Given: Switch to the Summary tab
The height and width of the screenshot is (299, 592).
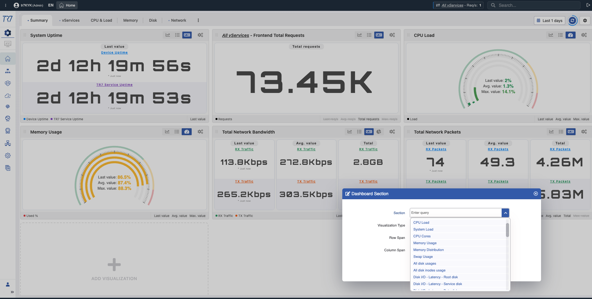Looking at the screenshot, I should pos(37,20).
